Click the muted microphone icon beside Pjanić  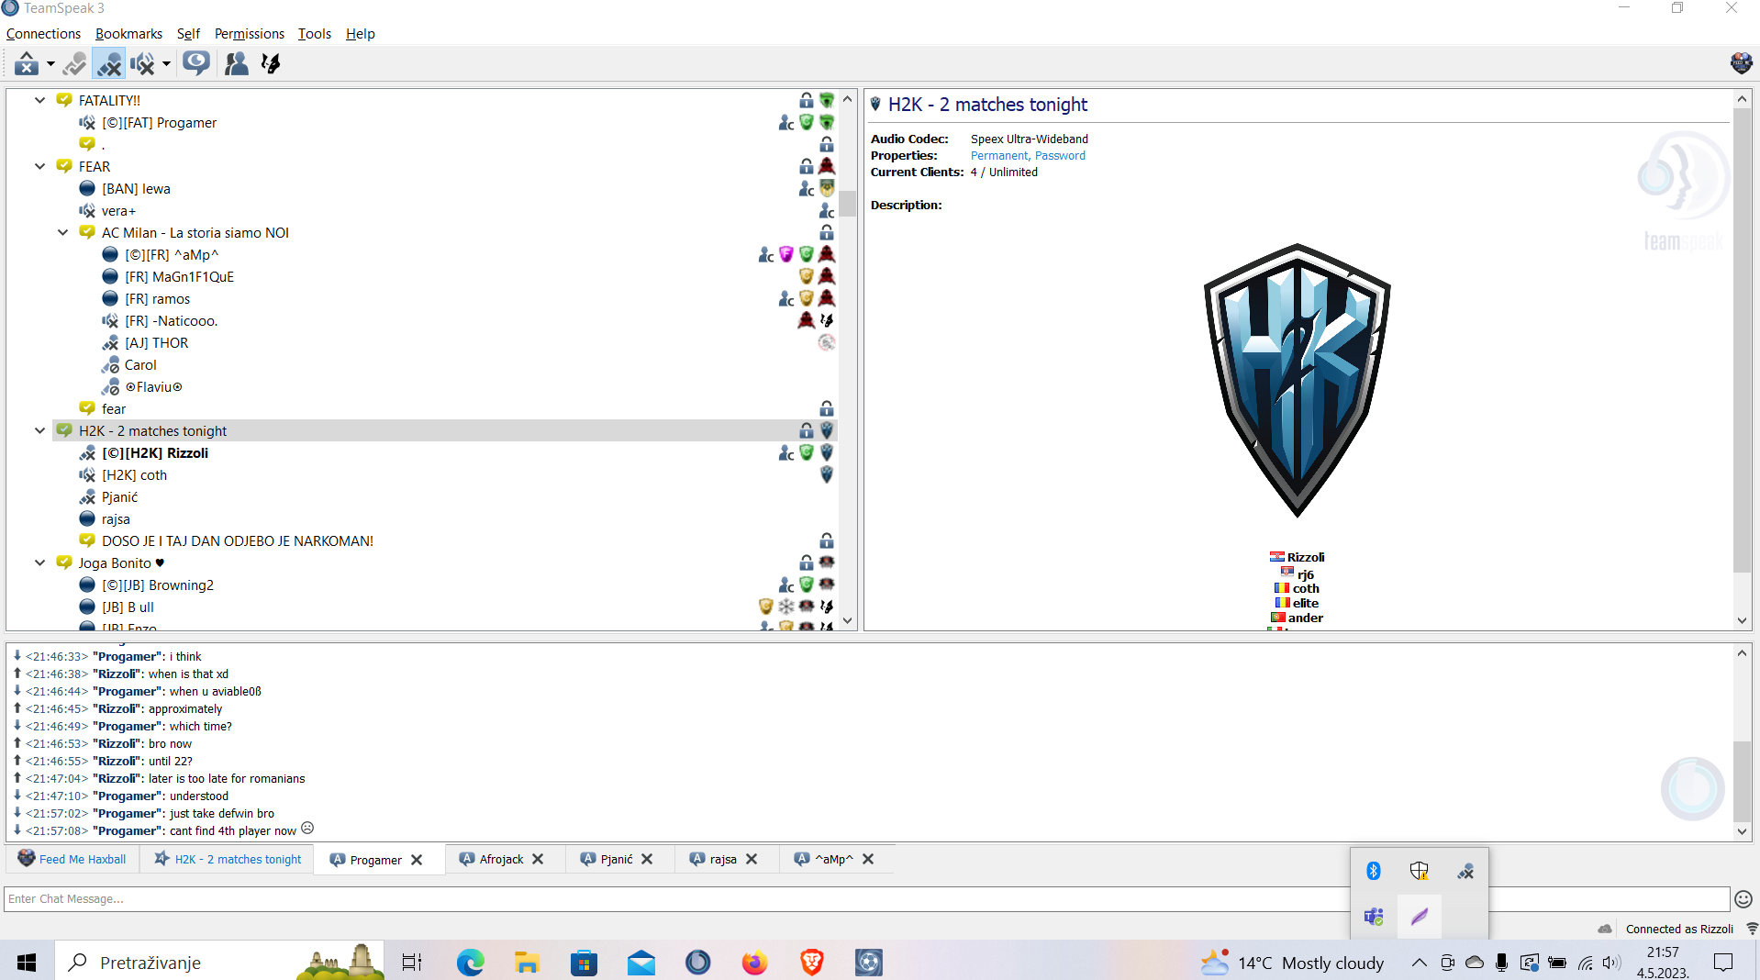(x=87, y=497)
